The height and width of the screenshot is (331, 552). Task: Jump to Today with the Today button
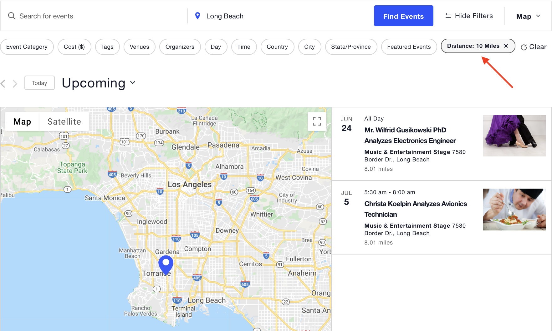click(x=39, y=83)
